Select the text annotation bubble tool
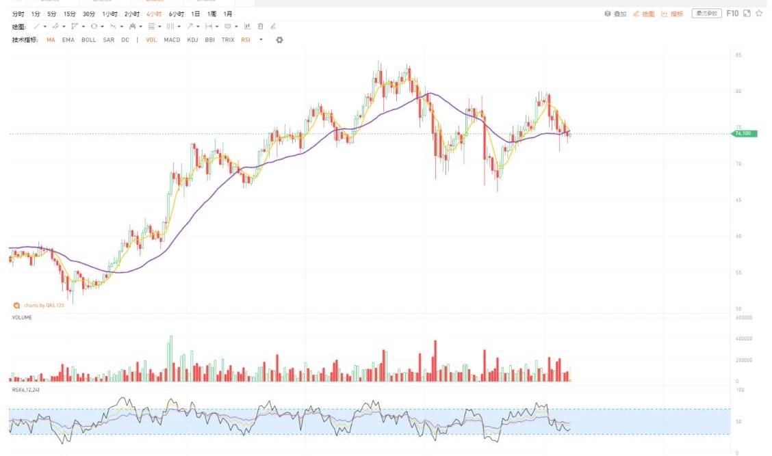Image resolution: width=772 pixels, height=456 pixels. point(227,27)
